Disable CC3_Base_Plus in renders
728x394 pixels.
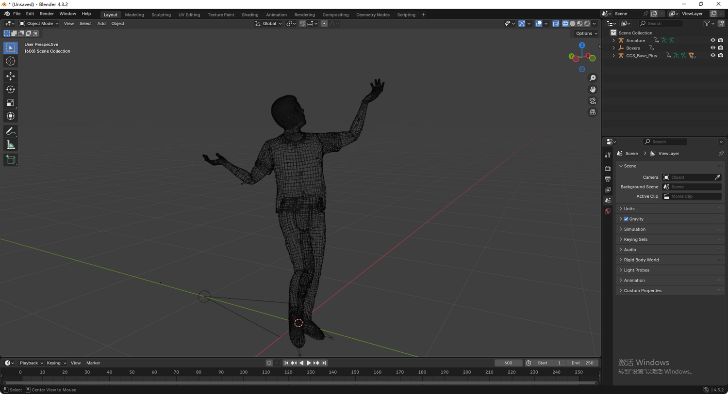(x=721, y=56)
